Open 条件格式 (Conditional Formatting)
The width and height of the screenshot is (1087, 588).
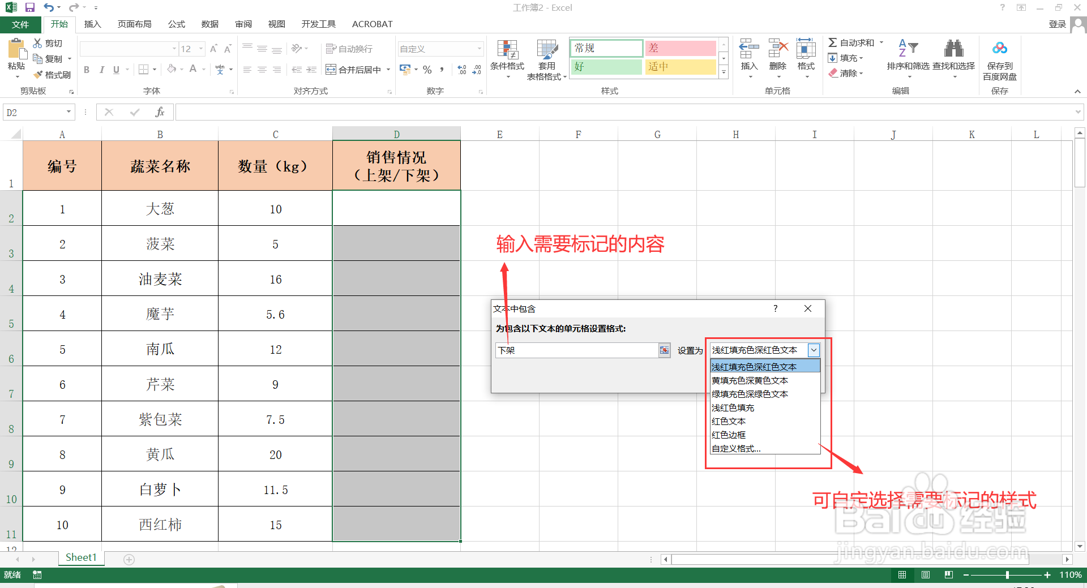[507, 59]
